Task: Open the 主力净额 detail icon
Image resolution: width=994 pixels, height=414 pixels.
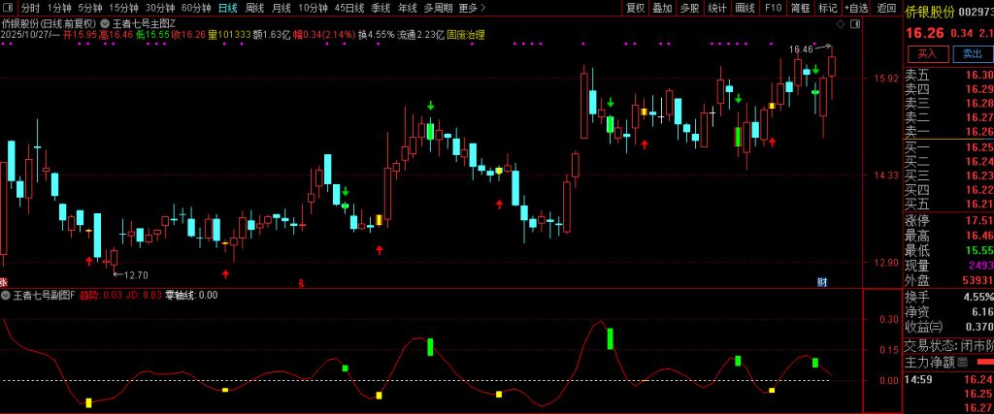Action: coord(962,362)
